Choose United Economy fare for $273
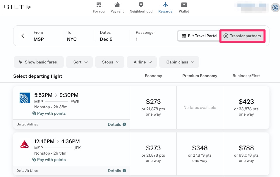 153,107
